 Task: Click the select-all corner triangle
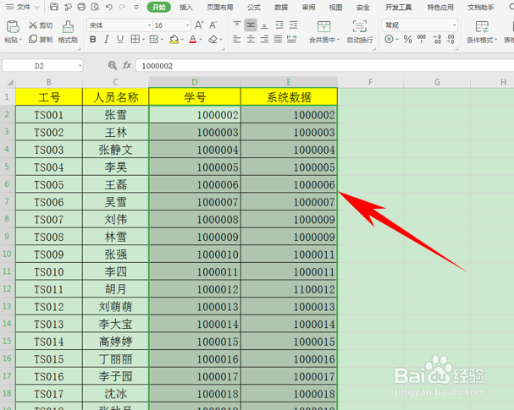10,82
